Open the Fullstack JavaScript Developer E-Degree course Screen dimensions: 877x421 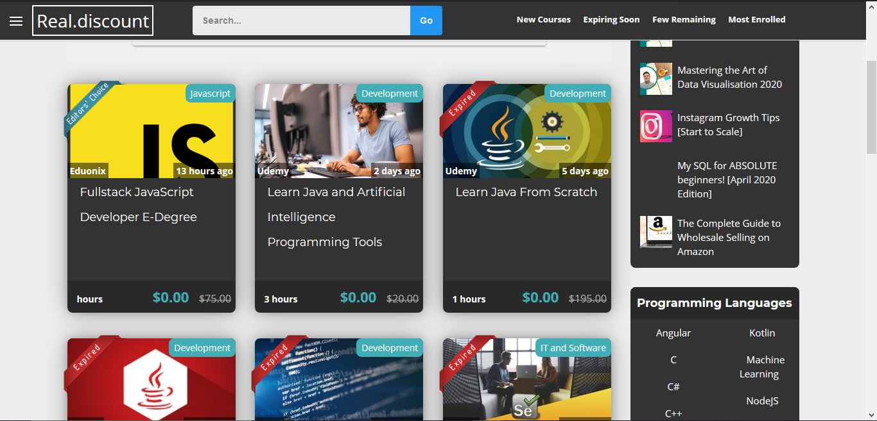pyautogui.click(x=138, y=204)
